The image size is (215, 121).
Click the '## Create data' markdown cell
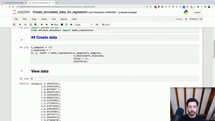point(115,37)
